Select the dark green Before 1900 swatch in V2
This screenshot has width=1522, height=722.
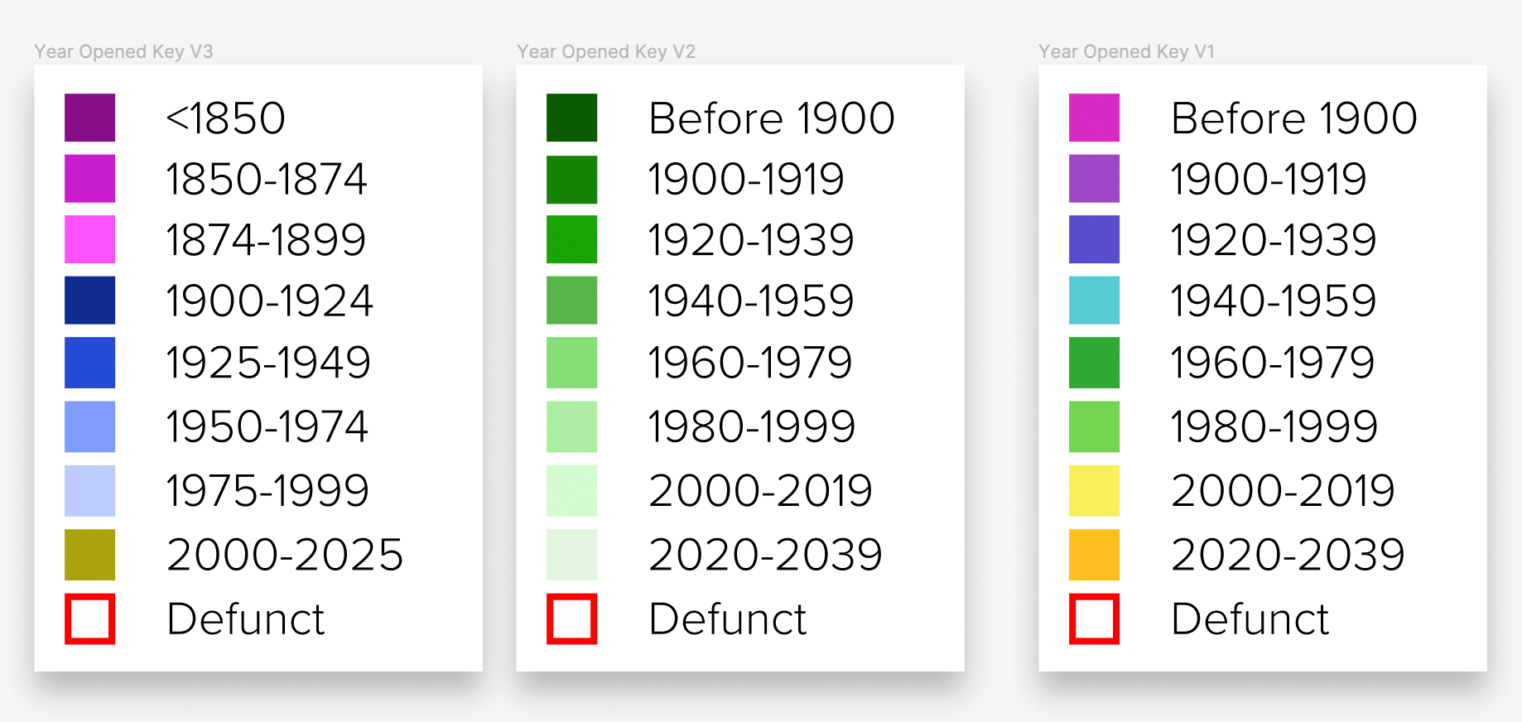coord(571,118)
